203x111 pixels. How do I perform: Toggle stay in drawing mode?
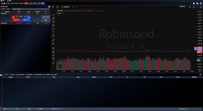tap(53, 52)
